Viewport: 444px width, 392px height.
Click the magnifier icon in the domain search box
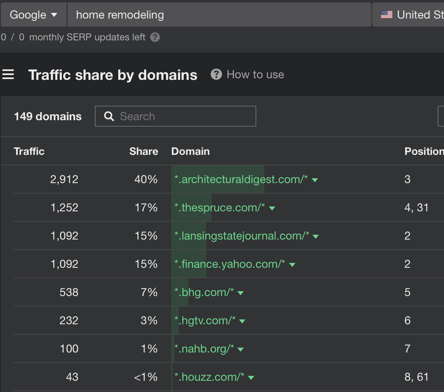[109, 117]
